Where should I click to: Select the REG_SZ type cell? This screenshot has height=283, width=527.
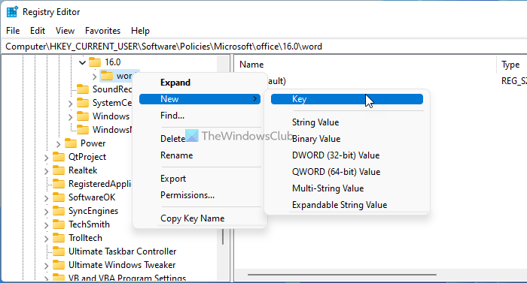click(514, 81)
